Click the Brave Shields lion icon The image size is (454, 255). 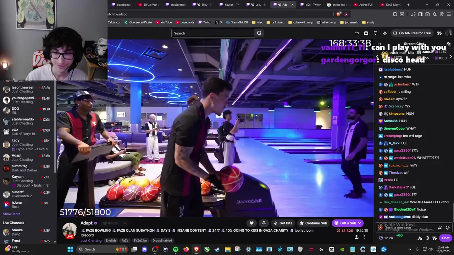pyautogui.click(x=338, y=14)
